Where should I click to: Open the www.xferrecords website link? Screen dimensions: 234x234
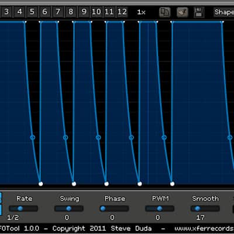pyautogui.click(x=204, y=229)
